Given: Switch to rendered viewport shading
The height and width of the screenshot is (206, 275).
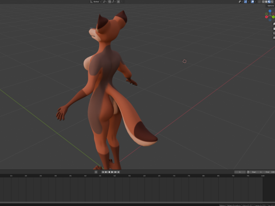Looking at the screenshot, I should (x=272, y=2).
